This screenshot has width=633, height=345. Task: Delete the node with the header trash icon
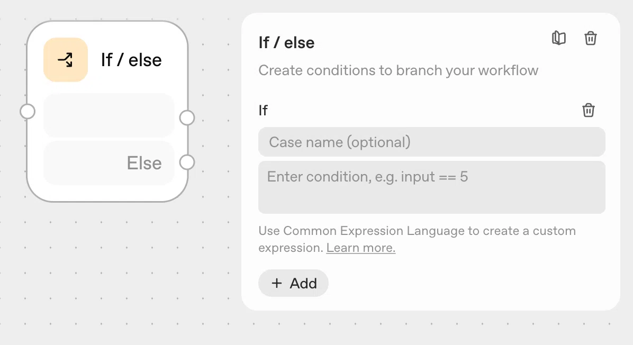coord(590,38)
